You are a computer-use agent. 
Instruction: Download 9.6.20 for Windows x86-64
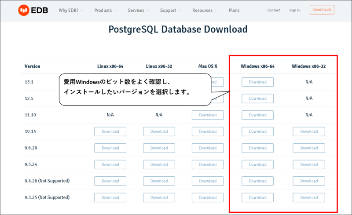click(x=257, y=148)
